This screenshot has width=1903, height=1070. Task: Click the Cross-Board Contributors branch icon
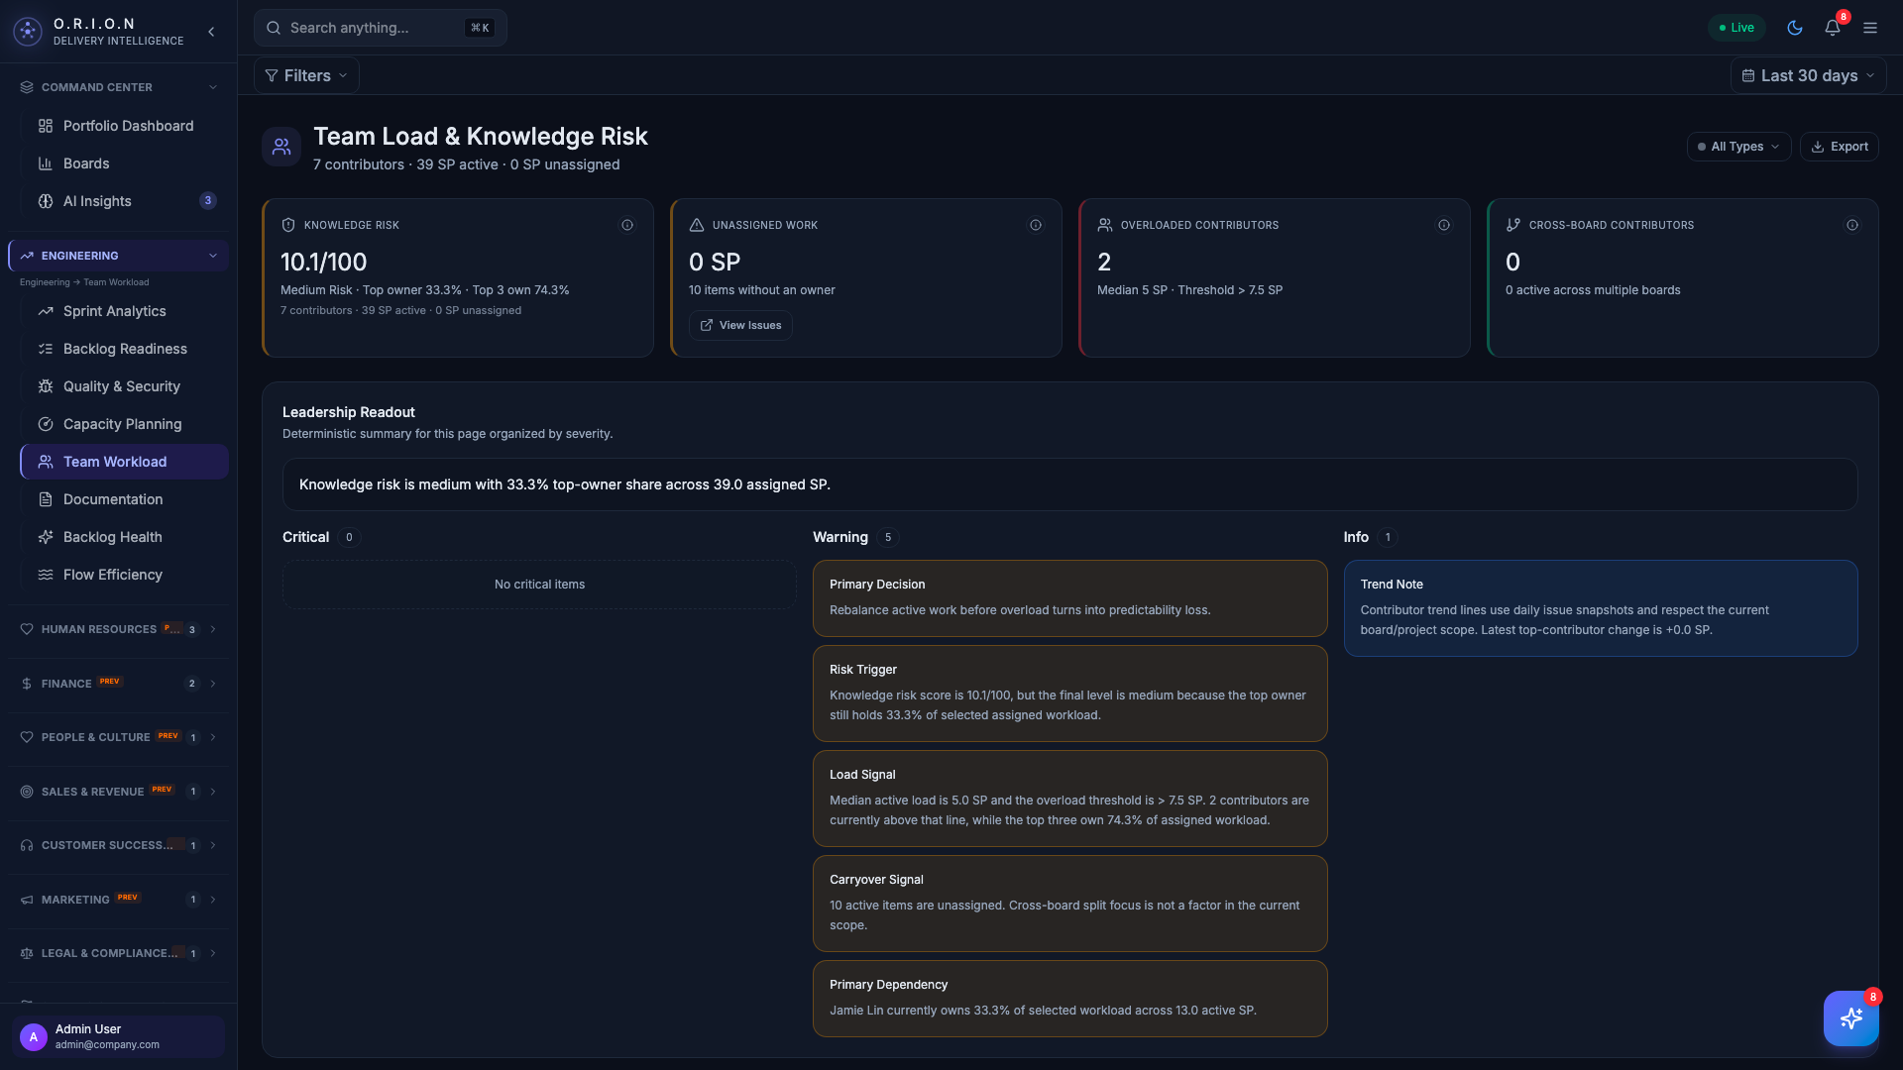pyautogui.click(x=1513, y=225)
